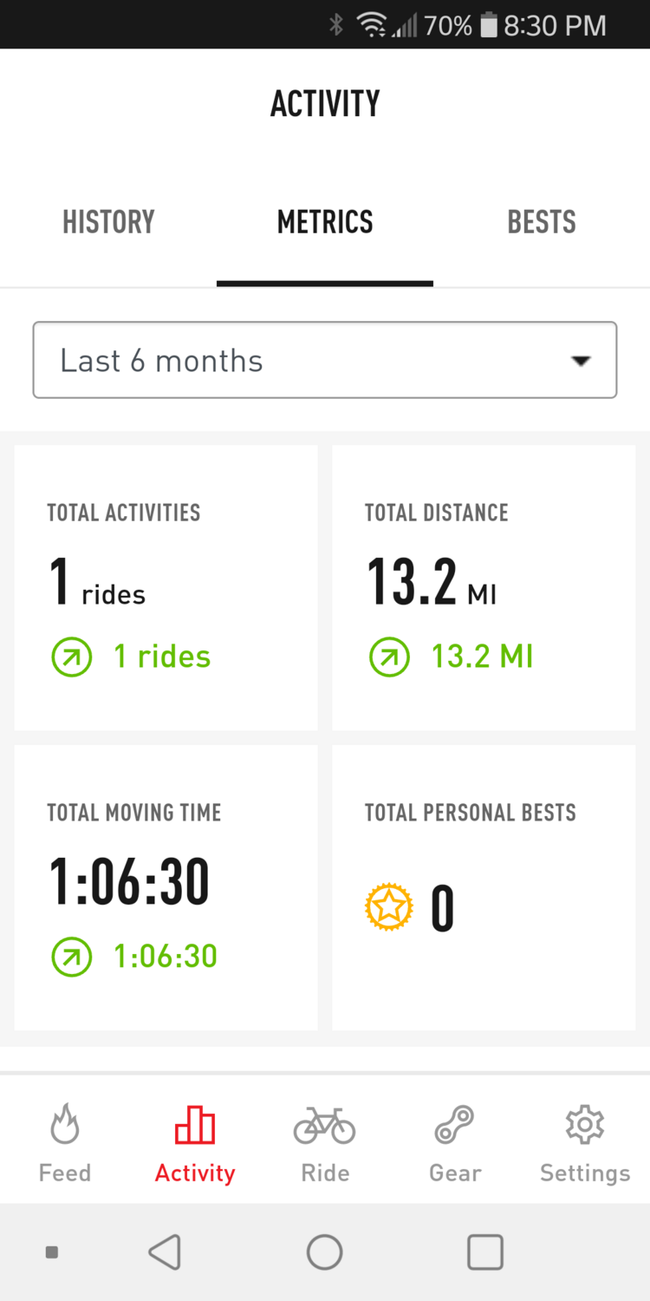Switch to the History tab
650x1301 pixels.
click(x=108, y=222)
